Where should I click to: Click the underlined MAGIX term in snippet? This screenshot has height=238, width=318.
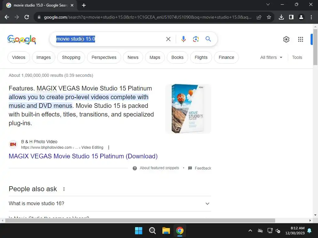click(x=47, y=88)
